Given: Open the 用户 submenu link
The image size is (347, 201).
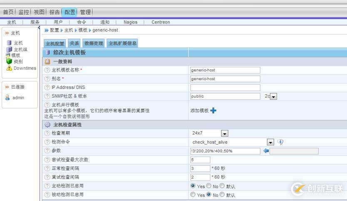Looking at the screenshot, I should point(58,22).
